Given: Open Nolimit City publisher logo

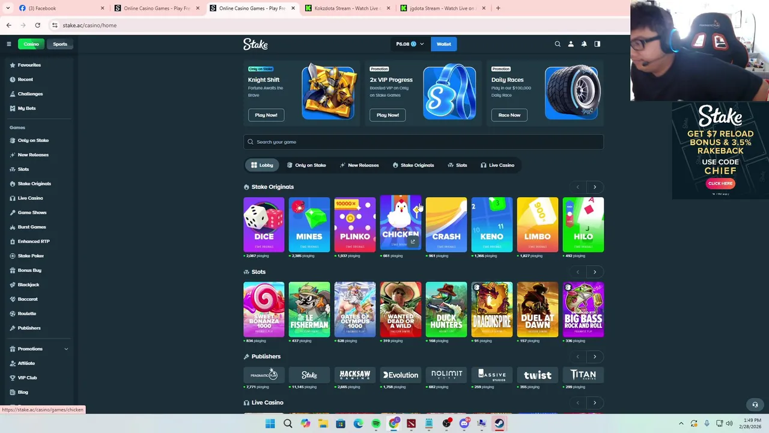Looking at the screenshot, I should point(446,375).
